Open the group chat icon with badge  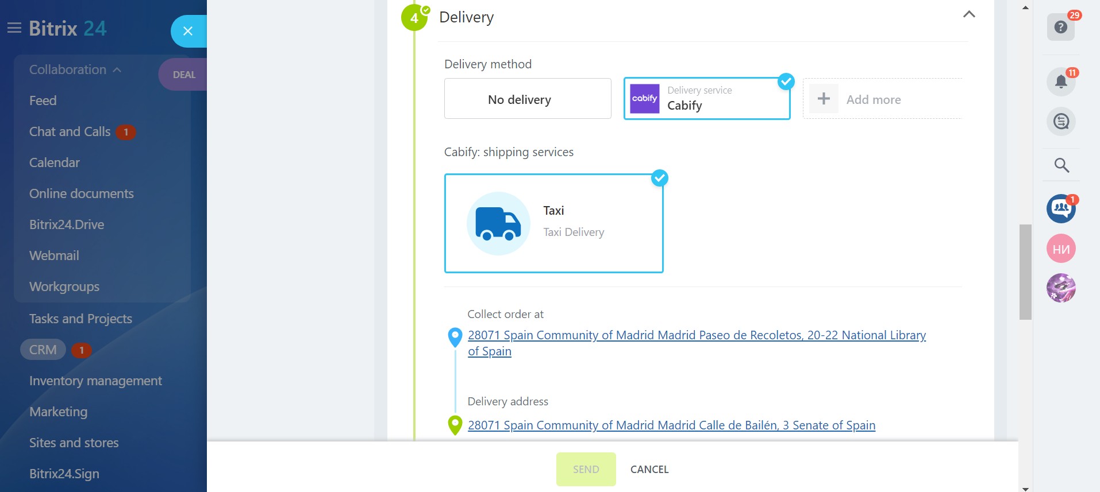[x=1061, y=208]
